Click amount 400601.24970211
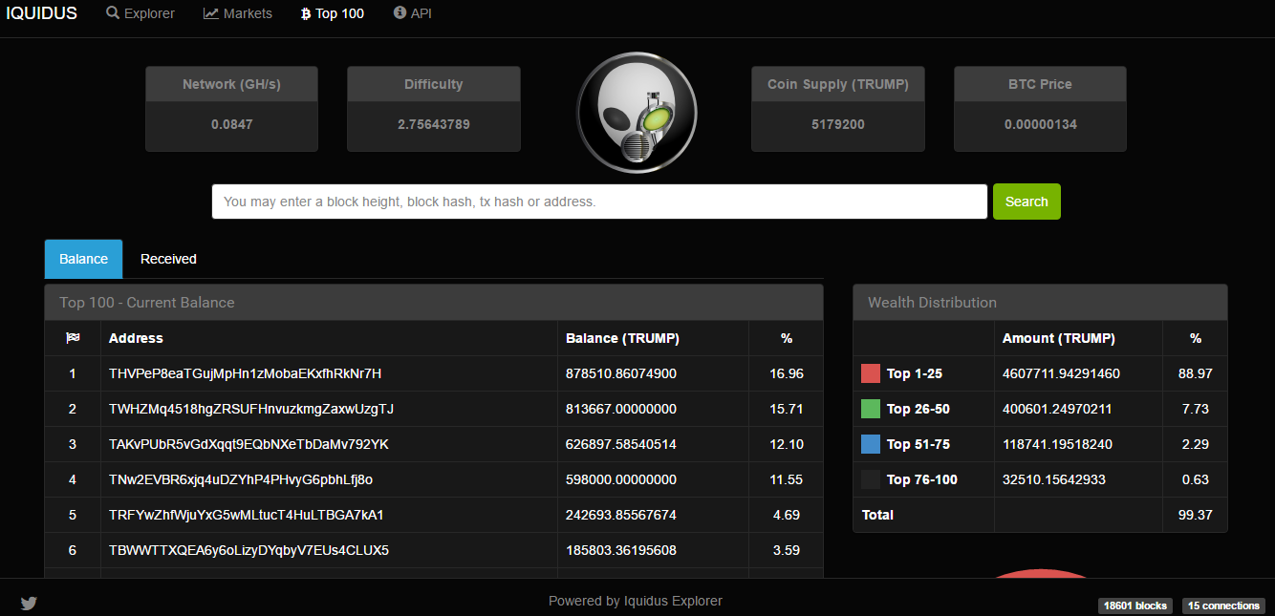The height and width of the screenshot is (616, 1275). click(1057, 409)
